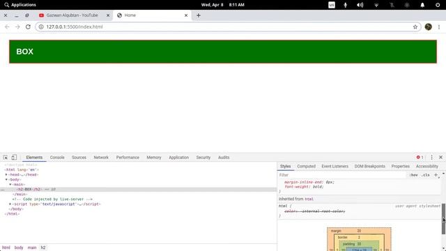
Task: Expand the script element node
Action: point(10,204)
